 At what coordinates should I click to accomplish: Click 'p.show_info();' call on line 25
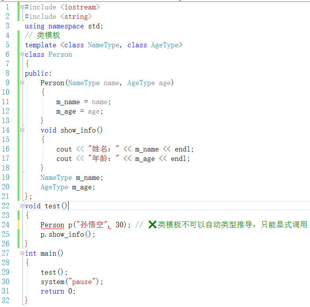[68, 234]
